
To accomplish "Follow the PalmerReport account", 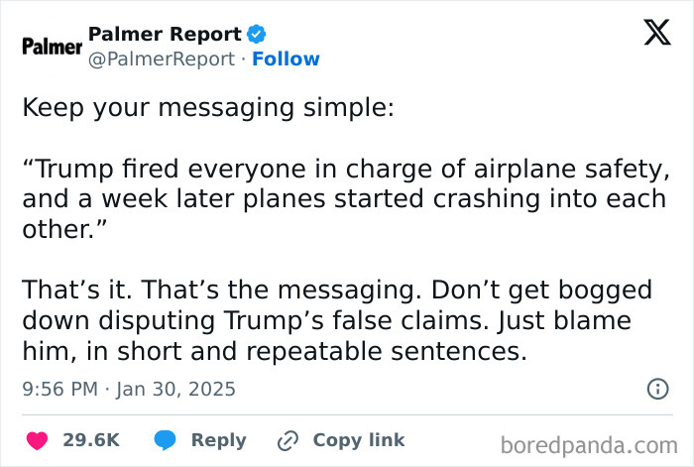I will coord(286,58).
